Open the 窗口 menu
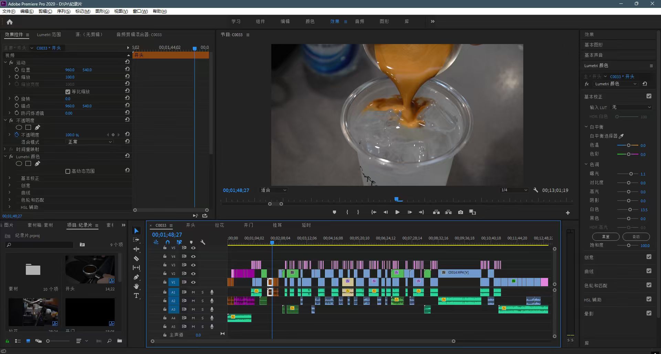The width and height of the screenshot is (661, 354). pos(140,11)
